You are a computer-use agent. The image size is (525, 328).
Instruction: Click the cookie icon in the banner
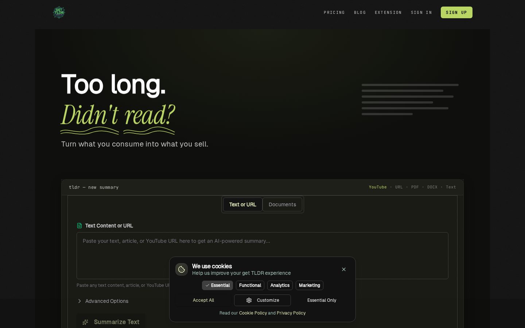pyautogui.click(x=182, y=269)
